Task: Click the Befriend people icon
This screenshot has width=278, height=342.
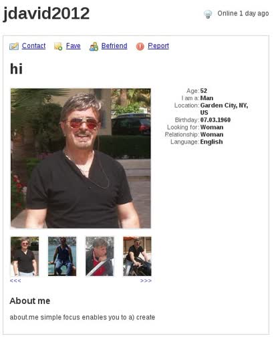Action: click(94, 46)
